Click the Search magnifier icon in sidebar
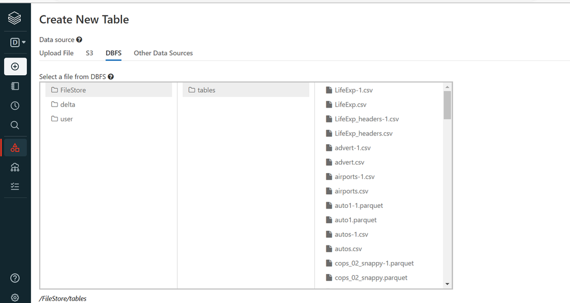Viewport: 570px width, 303px height. 15,125
